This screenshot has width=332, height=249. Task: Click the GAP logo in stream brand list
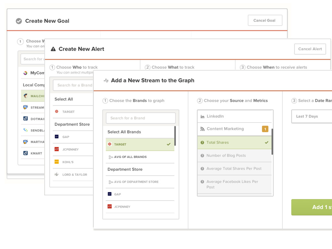pos(110,194)
